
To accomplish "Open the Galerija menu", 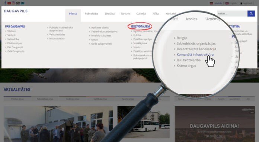I will [x=141, y=14].
